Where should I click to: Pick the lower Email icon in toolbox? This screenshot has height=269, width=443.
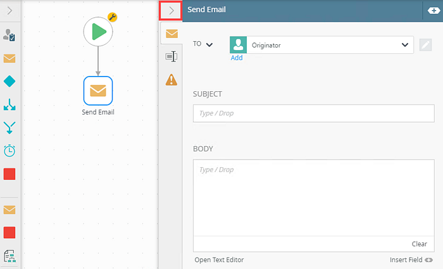[x=9, y=210]
